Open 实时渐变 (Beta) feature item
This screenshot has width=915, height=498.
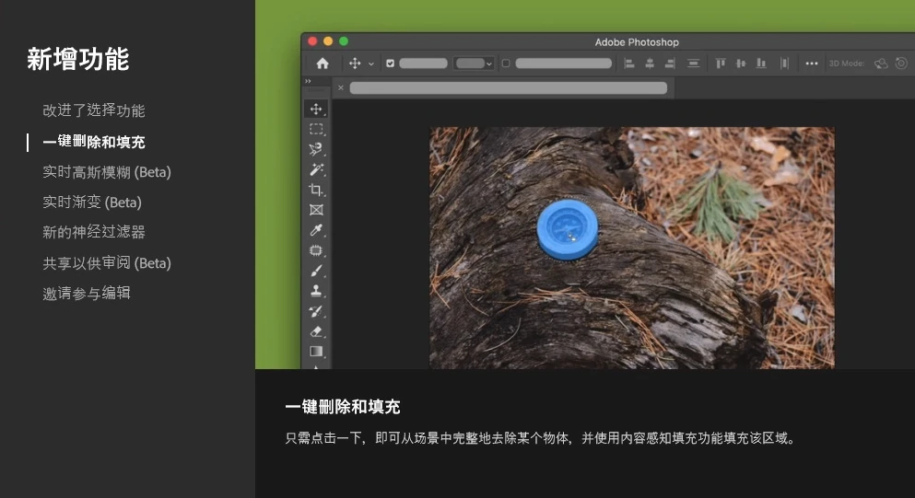(92, 203)
